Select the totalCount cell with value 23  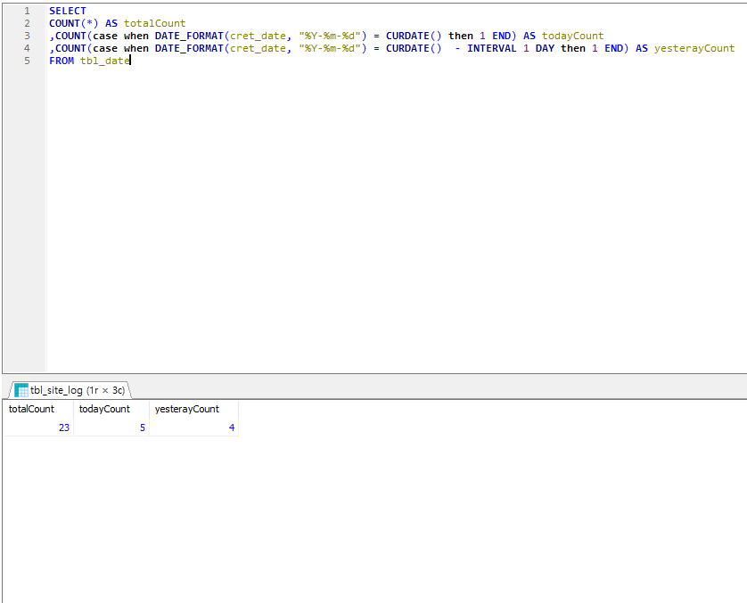(x=38, y=428)
